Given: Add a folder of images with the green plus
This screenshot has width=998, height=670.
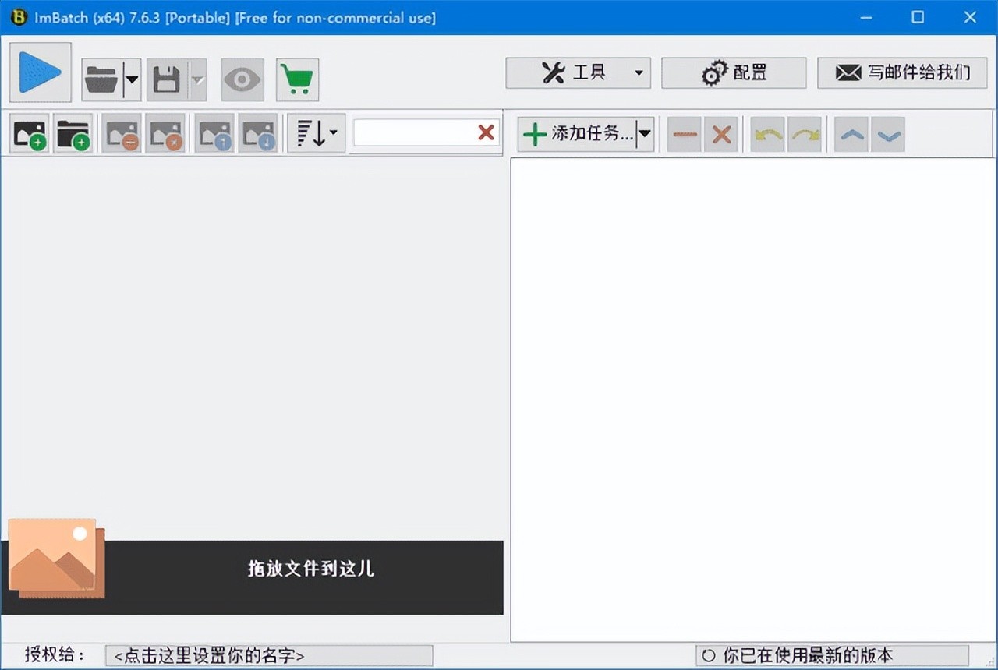Looking at the screenshot, I should point(73,133).
